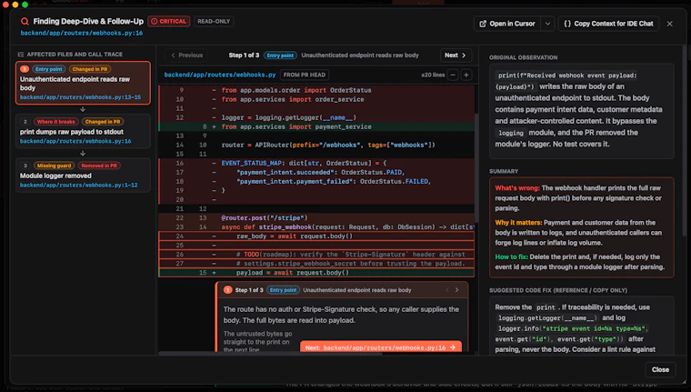Screen dimensions: 691x392
Task: Click the FROM PR HEAD badge
Action: click(304, 75)
